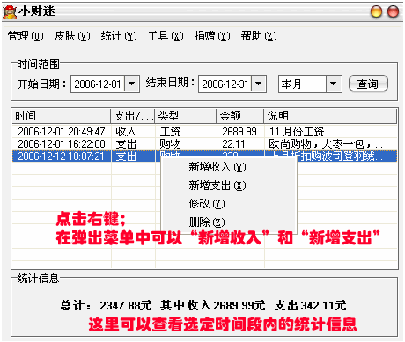The width and height of the screenshot is (405, 342).
Task: Expand the 本月 period combo box
Action: (x=333, y=84)
